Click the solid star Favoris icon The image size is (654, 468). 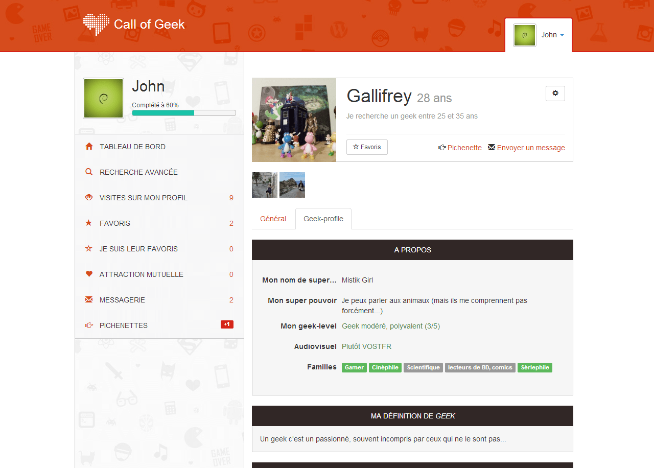tap(89, 223)
